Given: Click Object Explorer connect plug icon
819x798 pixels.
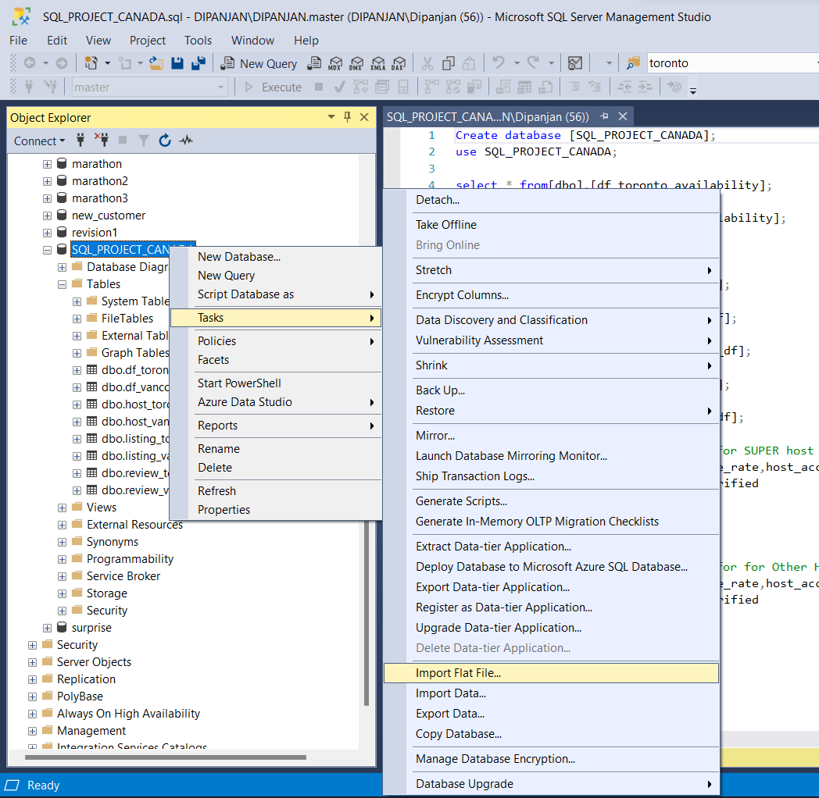Looking at the screenshot, I should click(80, 140).
